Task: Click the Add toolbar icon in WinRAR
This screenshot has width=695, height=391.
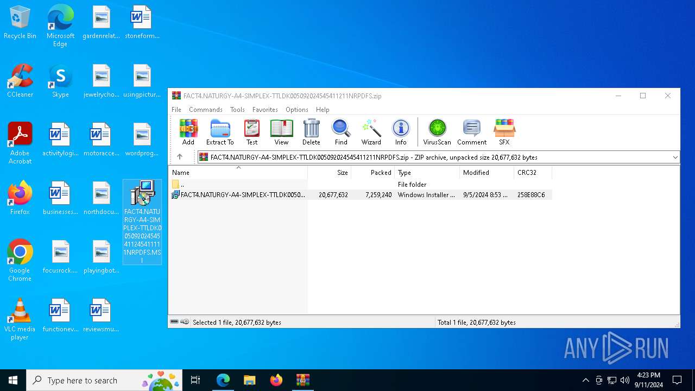Action: click(188, 132)
